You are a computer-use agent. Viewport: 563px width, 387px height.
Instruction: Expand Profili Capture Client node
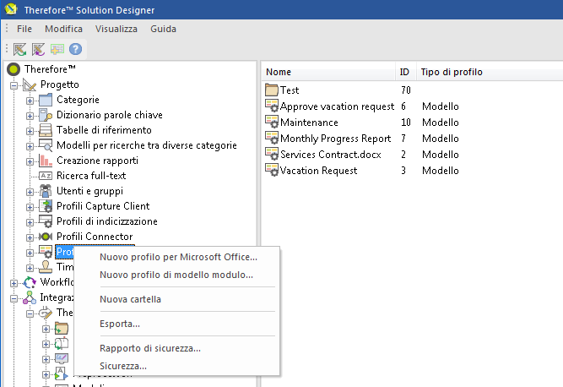pyautogui.click(x=30, y=207)
